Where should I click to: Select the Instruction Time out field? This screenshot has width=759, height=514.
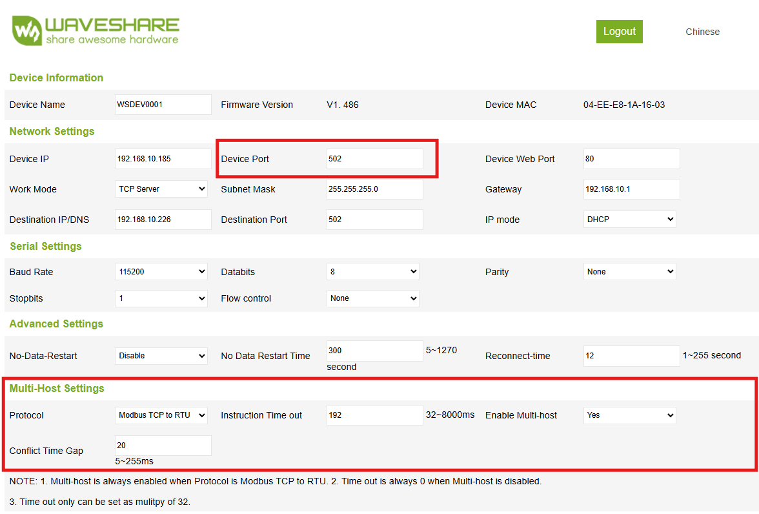[x=374, y=415]
